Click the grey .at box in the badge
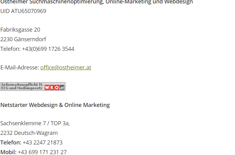 (x=62, y=87)
